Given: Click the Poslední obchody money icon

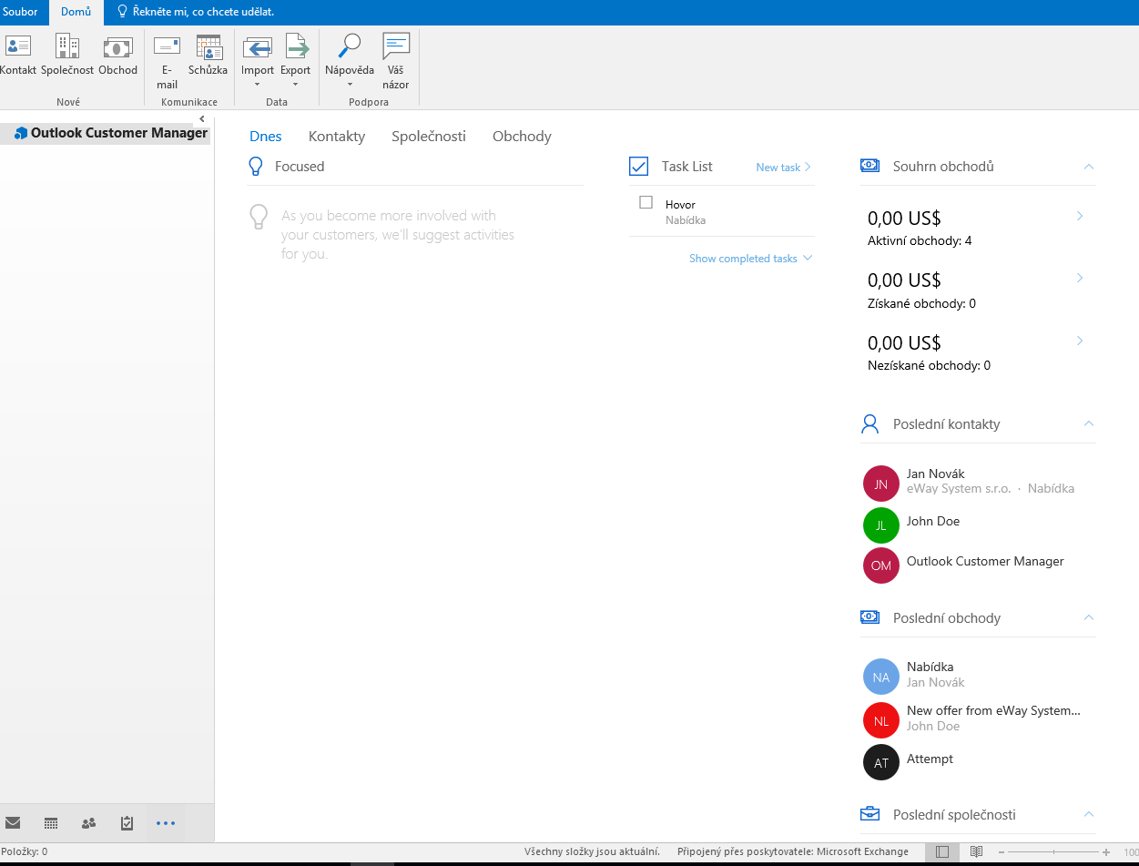Looking at the screenshot, I should tap(870, 616).
